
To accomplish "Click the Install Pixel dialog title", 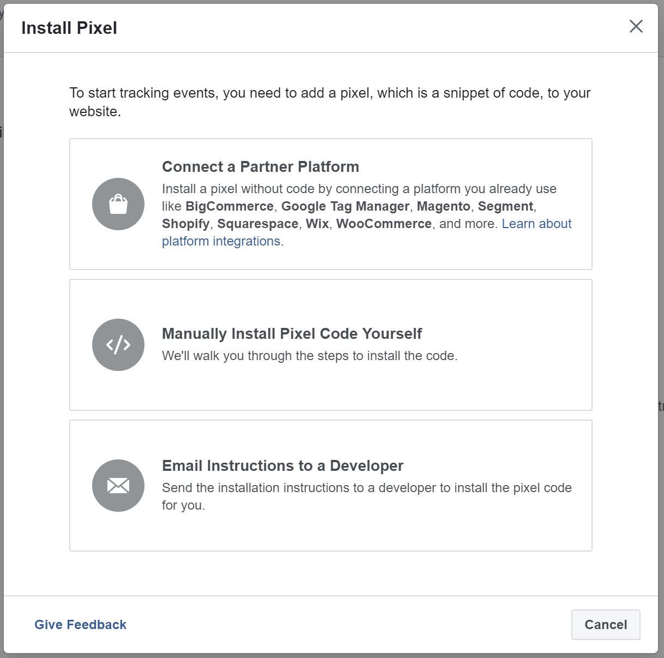I will [x=69, y=28].
